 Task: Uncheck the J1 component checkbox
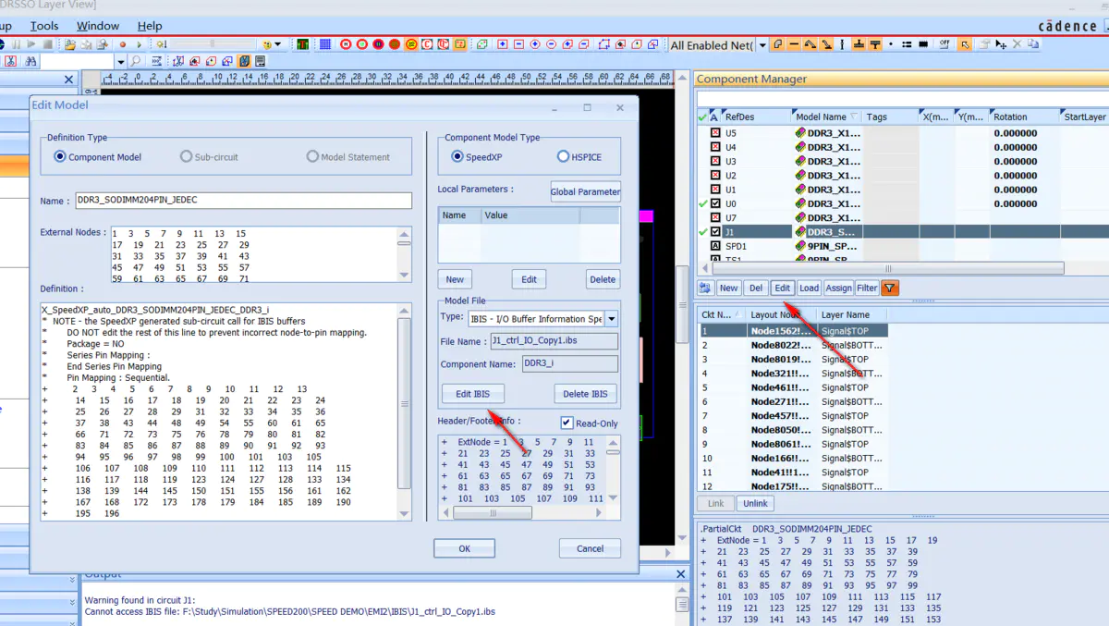715,232
